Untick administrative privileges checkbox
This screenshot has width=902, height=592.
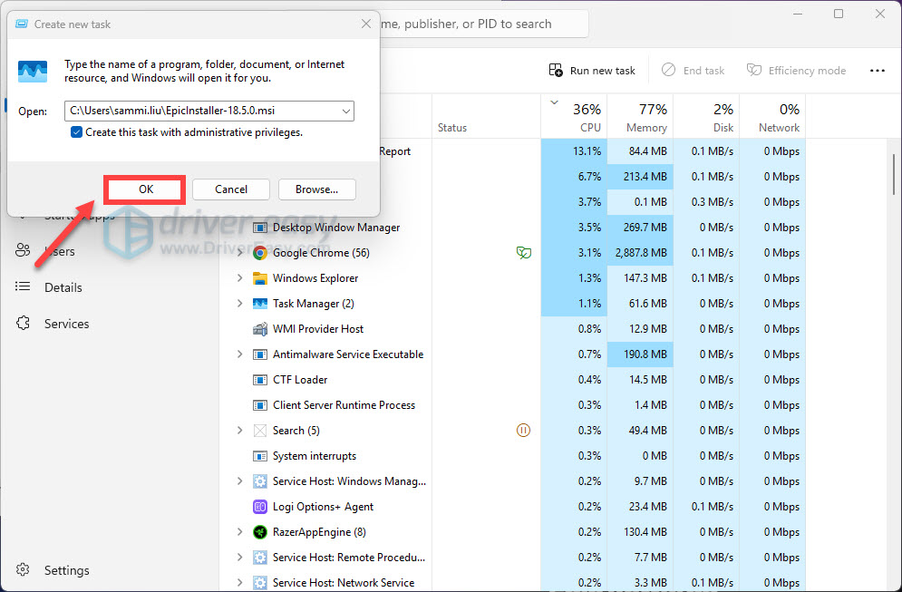[x=76, y=132]
